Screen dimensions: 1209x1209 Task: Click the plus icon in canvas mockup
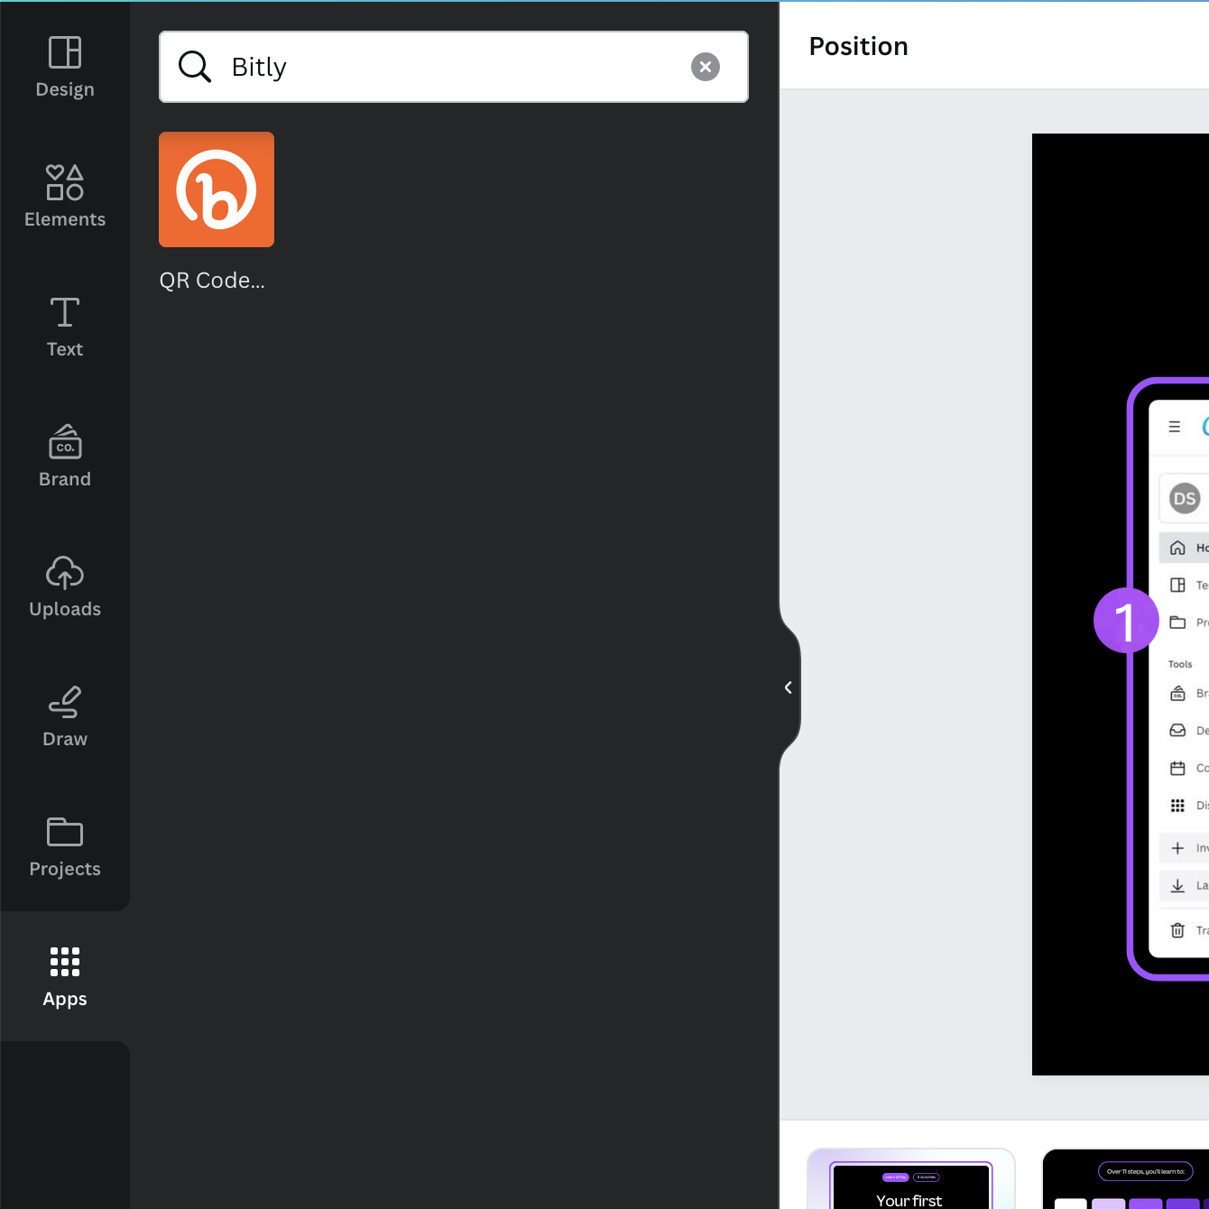coord(1177,848)
